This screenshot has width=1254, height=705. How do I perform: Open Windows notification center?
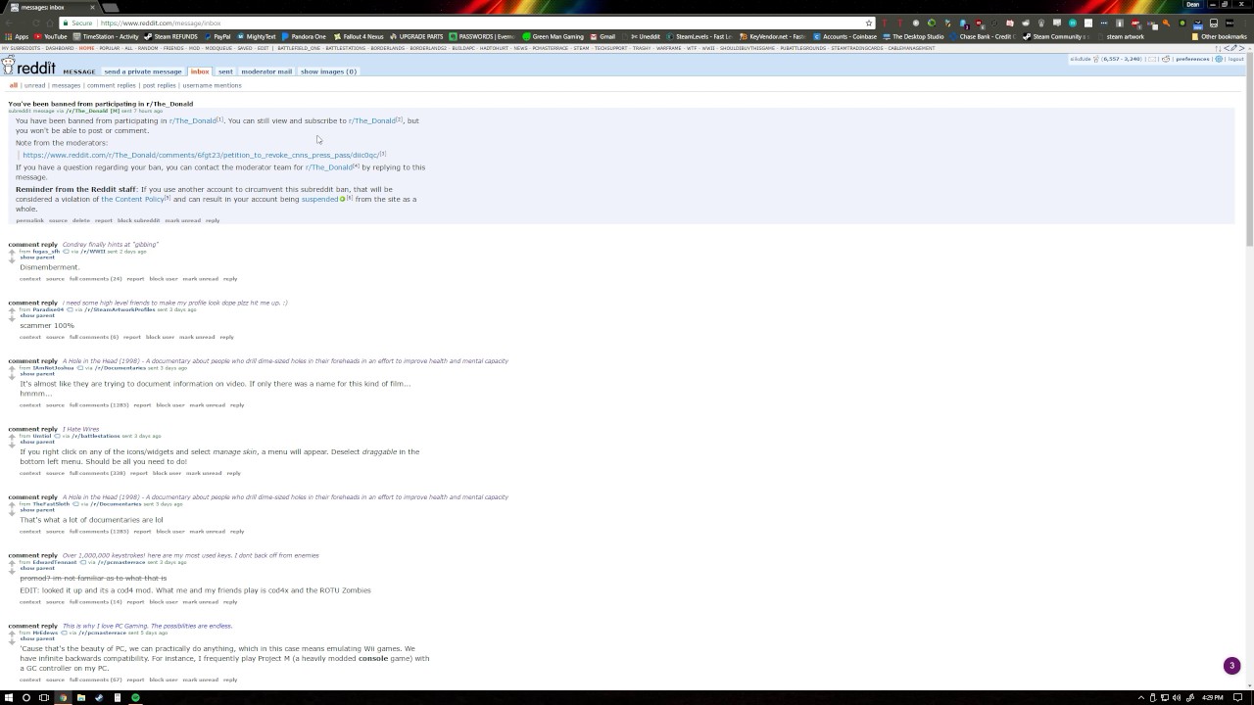(x=1239, y=697)
